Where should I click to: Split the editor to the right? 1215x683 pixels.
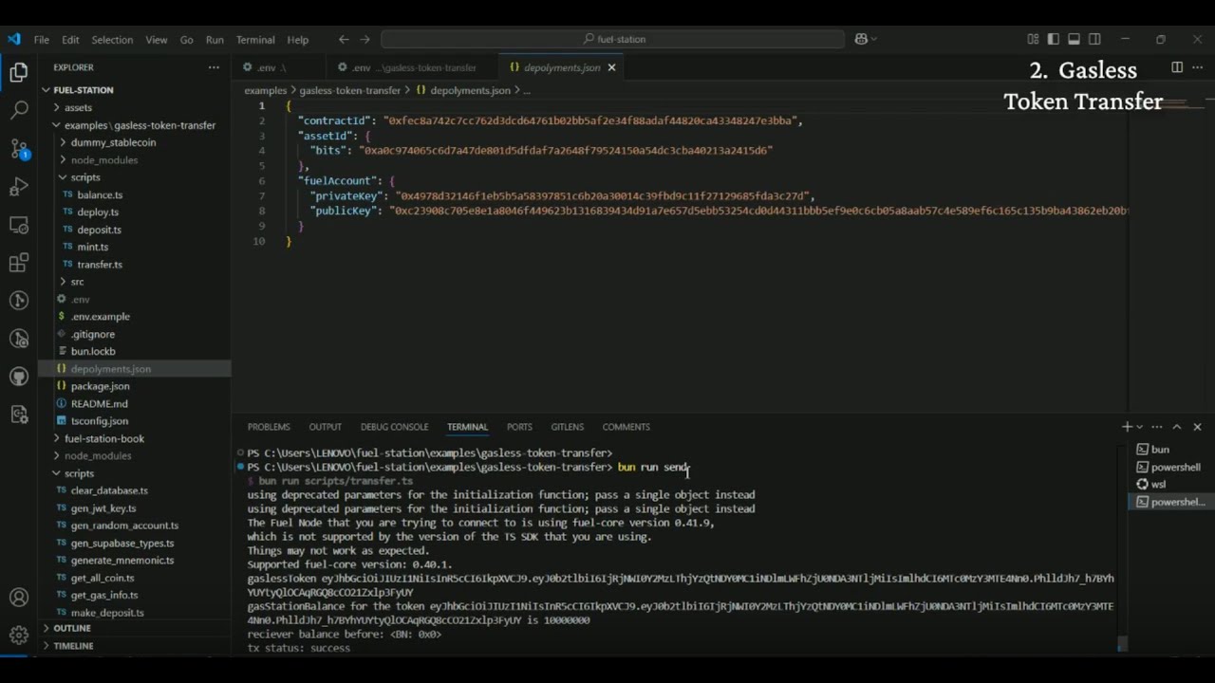click(1177, 67)
